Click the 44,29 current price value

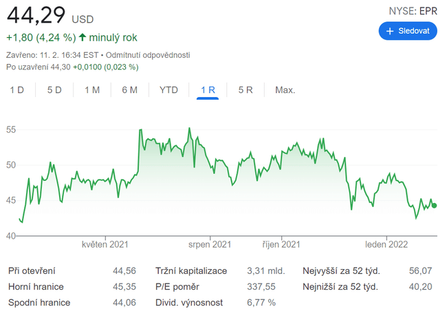[36, 14]
